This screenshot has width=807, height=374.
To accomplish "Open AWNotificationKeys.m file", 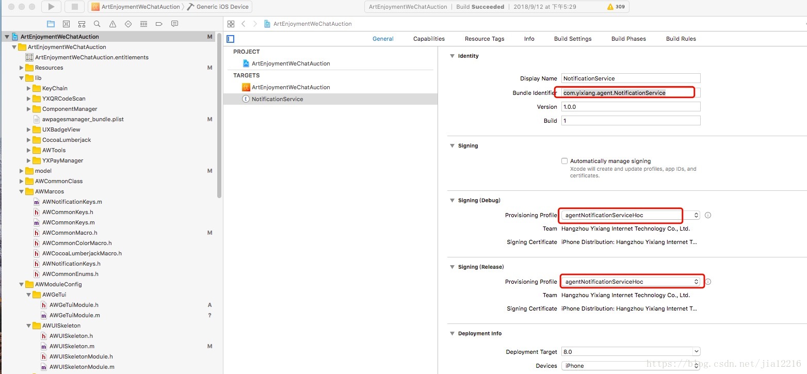I will tap(72, 202).
